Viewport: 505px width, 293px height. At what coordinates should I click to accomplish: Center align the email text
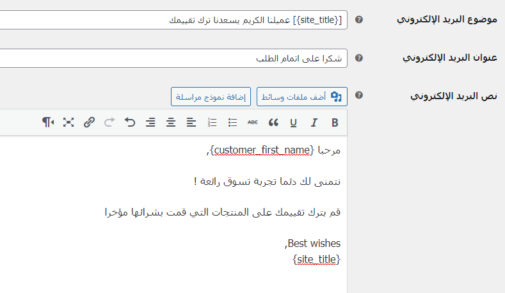point(171,122)
